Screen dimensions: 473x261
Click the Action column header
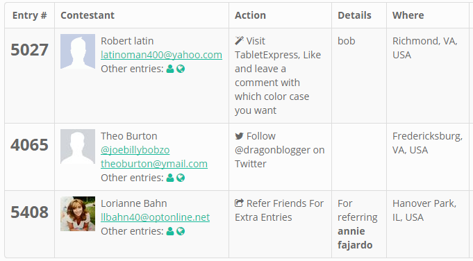pos(250,15)
